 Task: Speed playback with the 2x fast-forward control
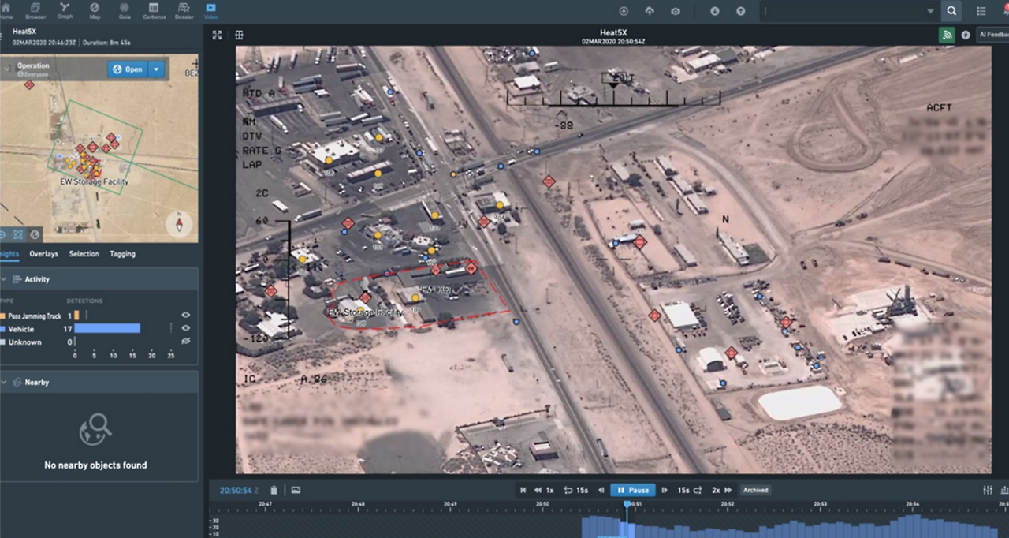722,490
